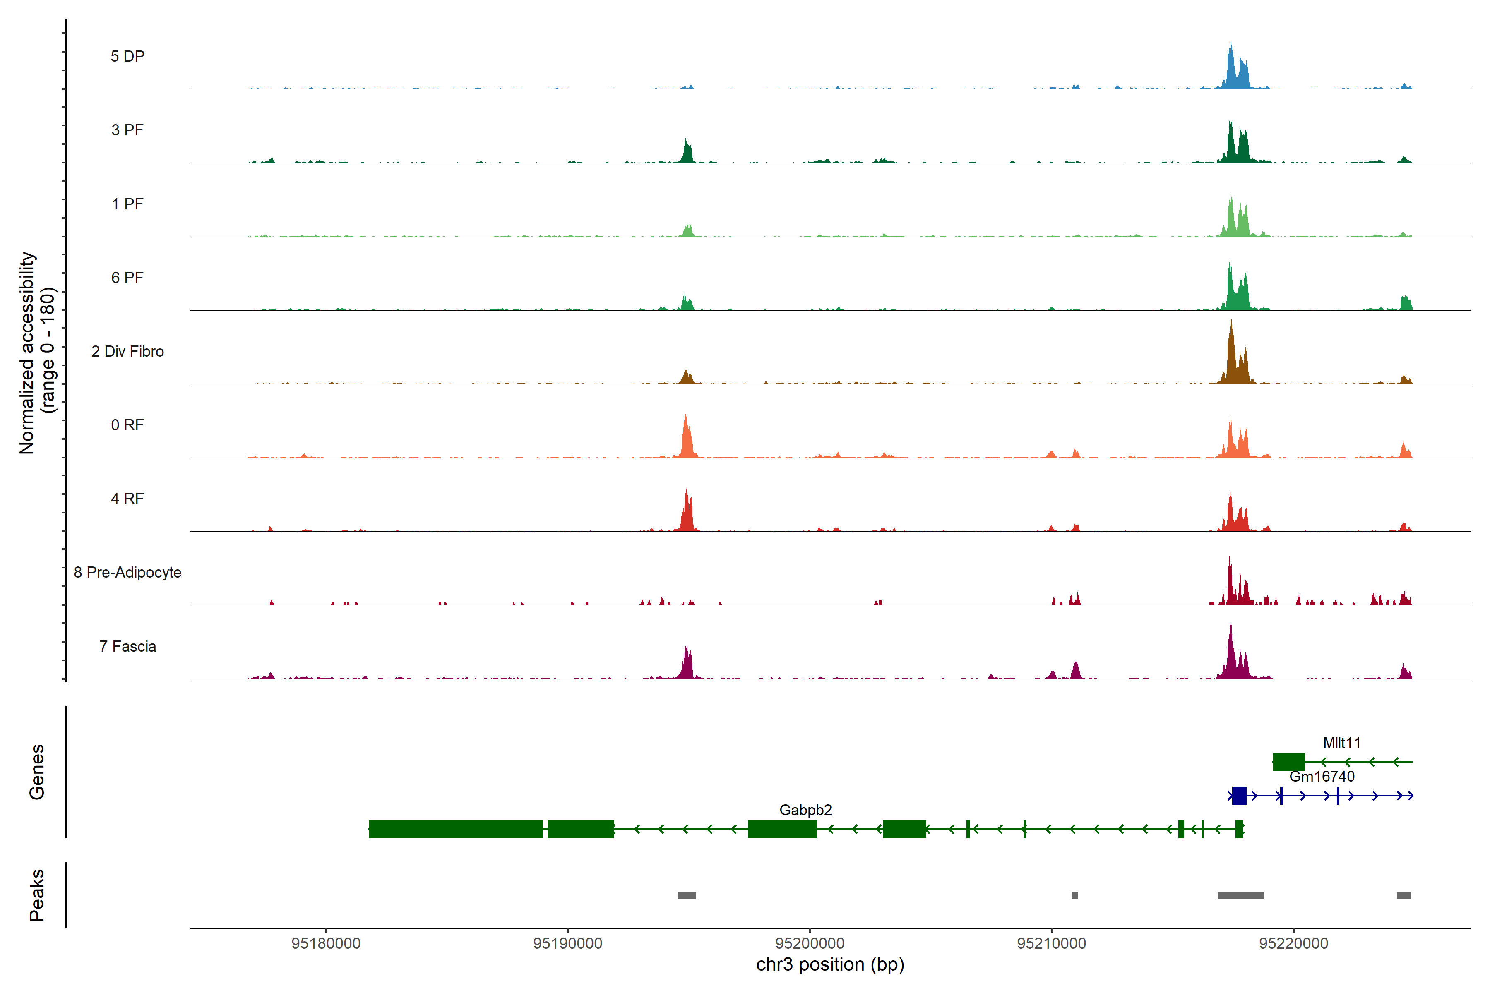Click the Gm16740 gene label
The image size is (1490, 993).
coord(1322,777)
